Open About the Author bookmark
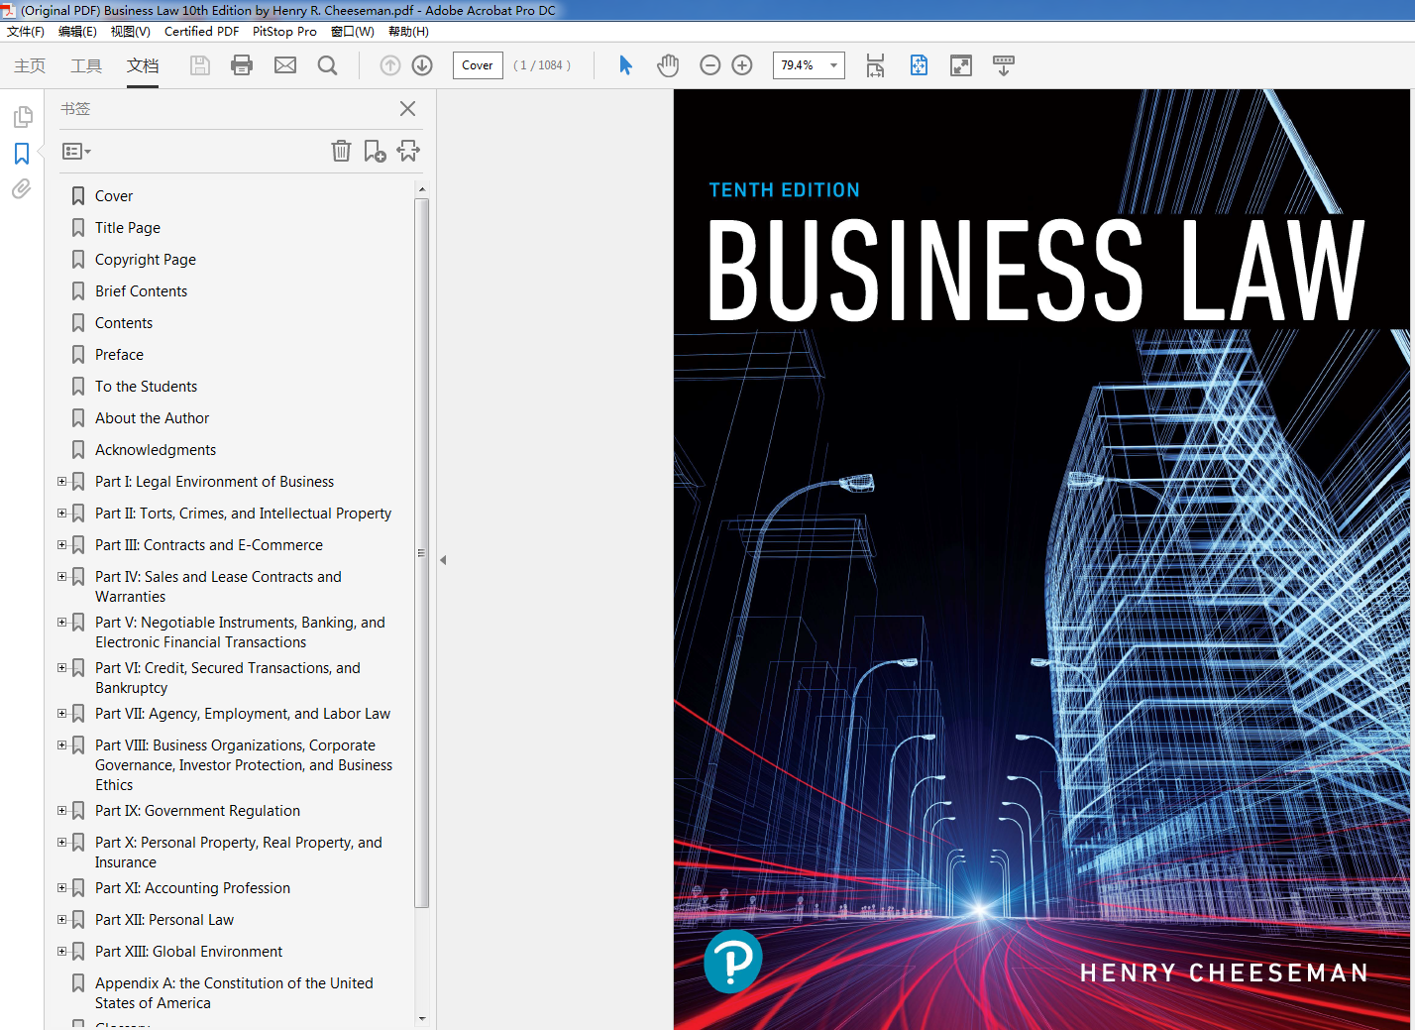The image size is (1415, 1030). point(152,418)
